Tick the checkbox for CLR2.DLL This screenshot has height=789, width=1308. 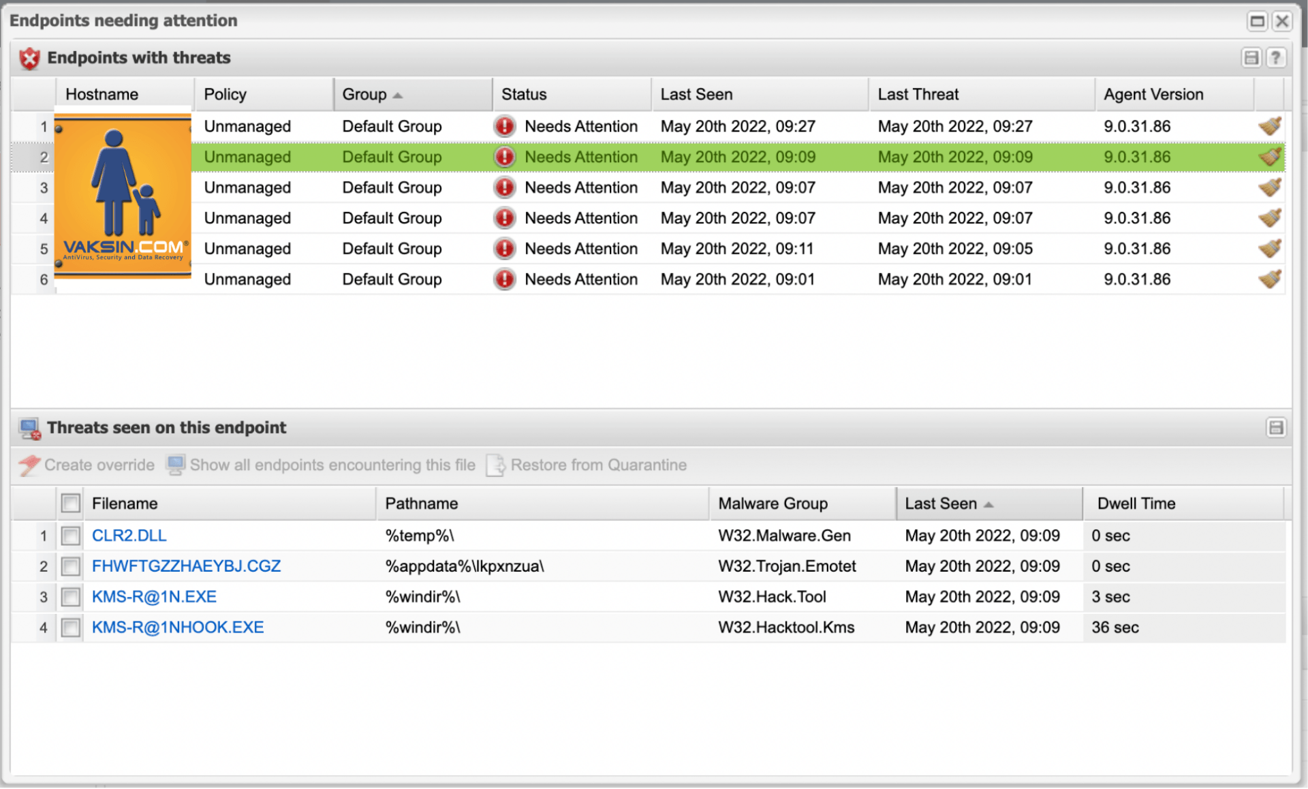[70, 536]
